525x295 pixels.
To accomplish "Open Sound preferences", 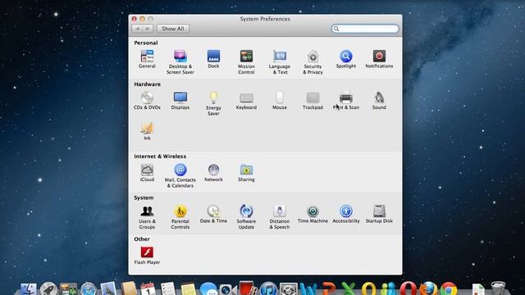I will pyautogui.click(x=379, y=100).
